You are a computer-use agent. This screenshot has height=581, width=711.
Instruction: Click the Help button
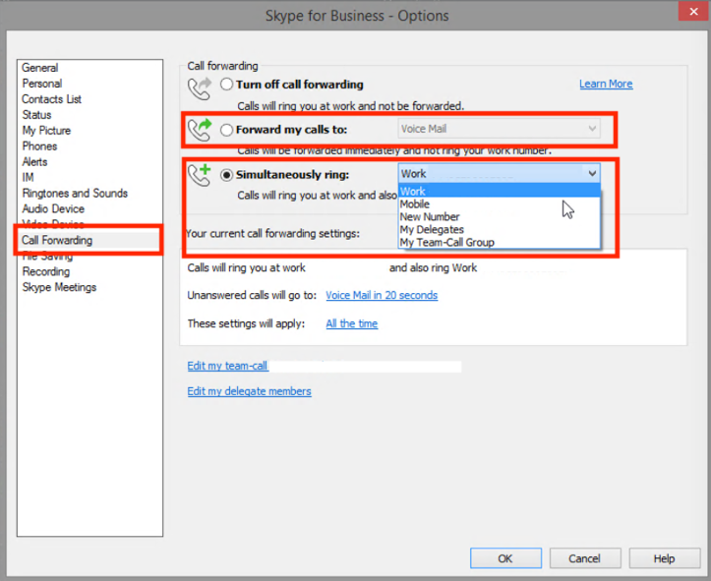(x=665, y=558)
